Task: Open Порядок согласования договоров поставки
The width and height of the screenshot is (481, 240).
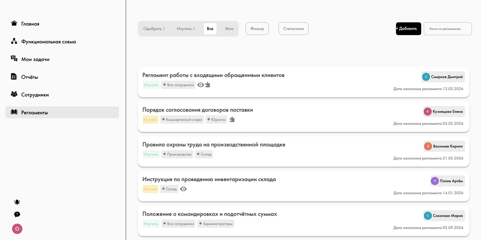Action: pyautogui.click(x=198, y=110)
